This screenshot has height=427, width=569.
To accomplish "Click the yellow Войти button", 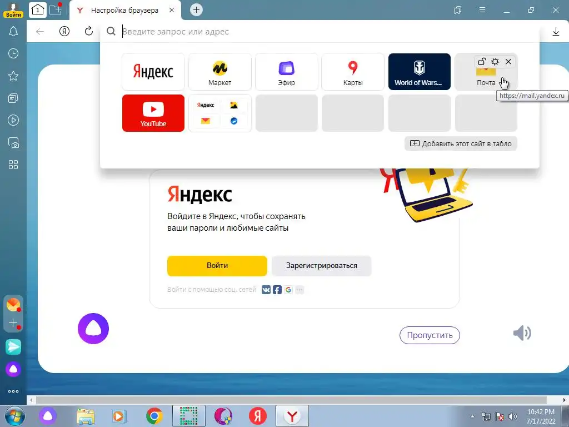I will [217, 265].
